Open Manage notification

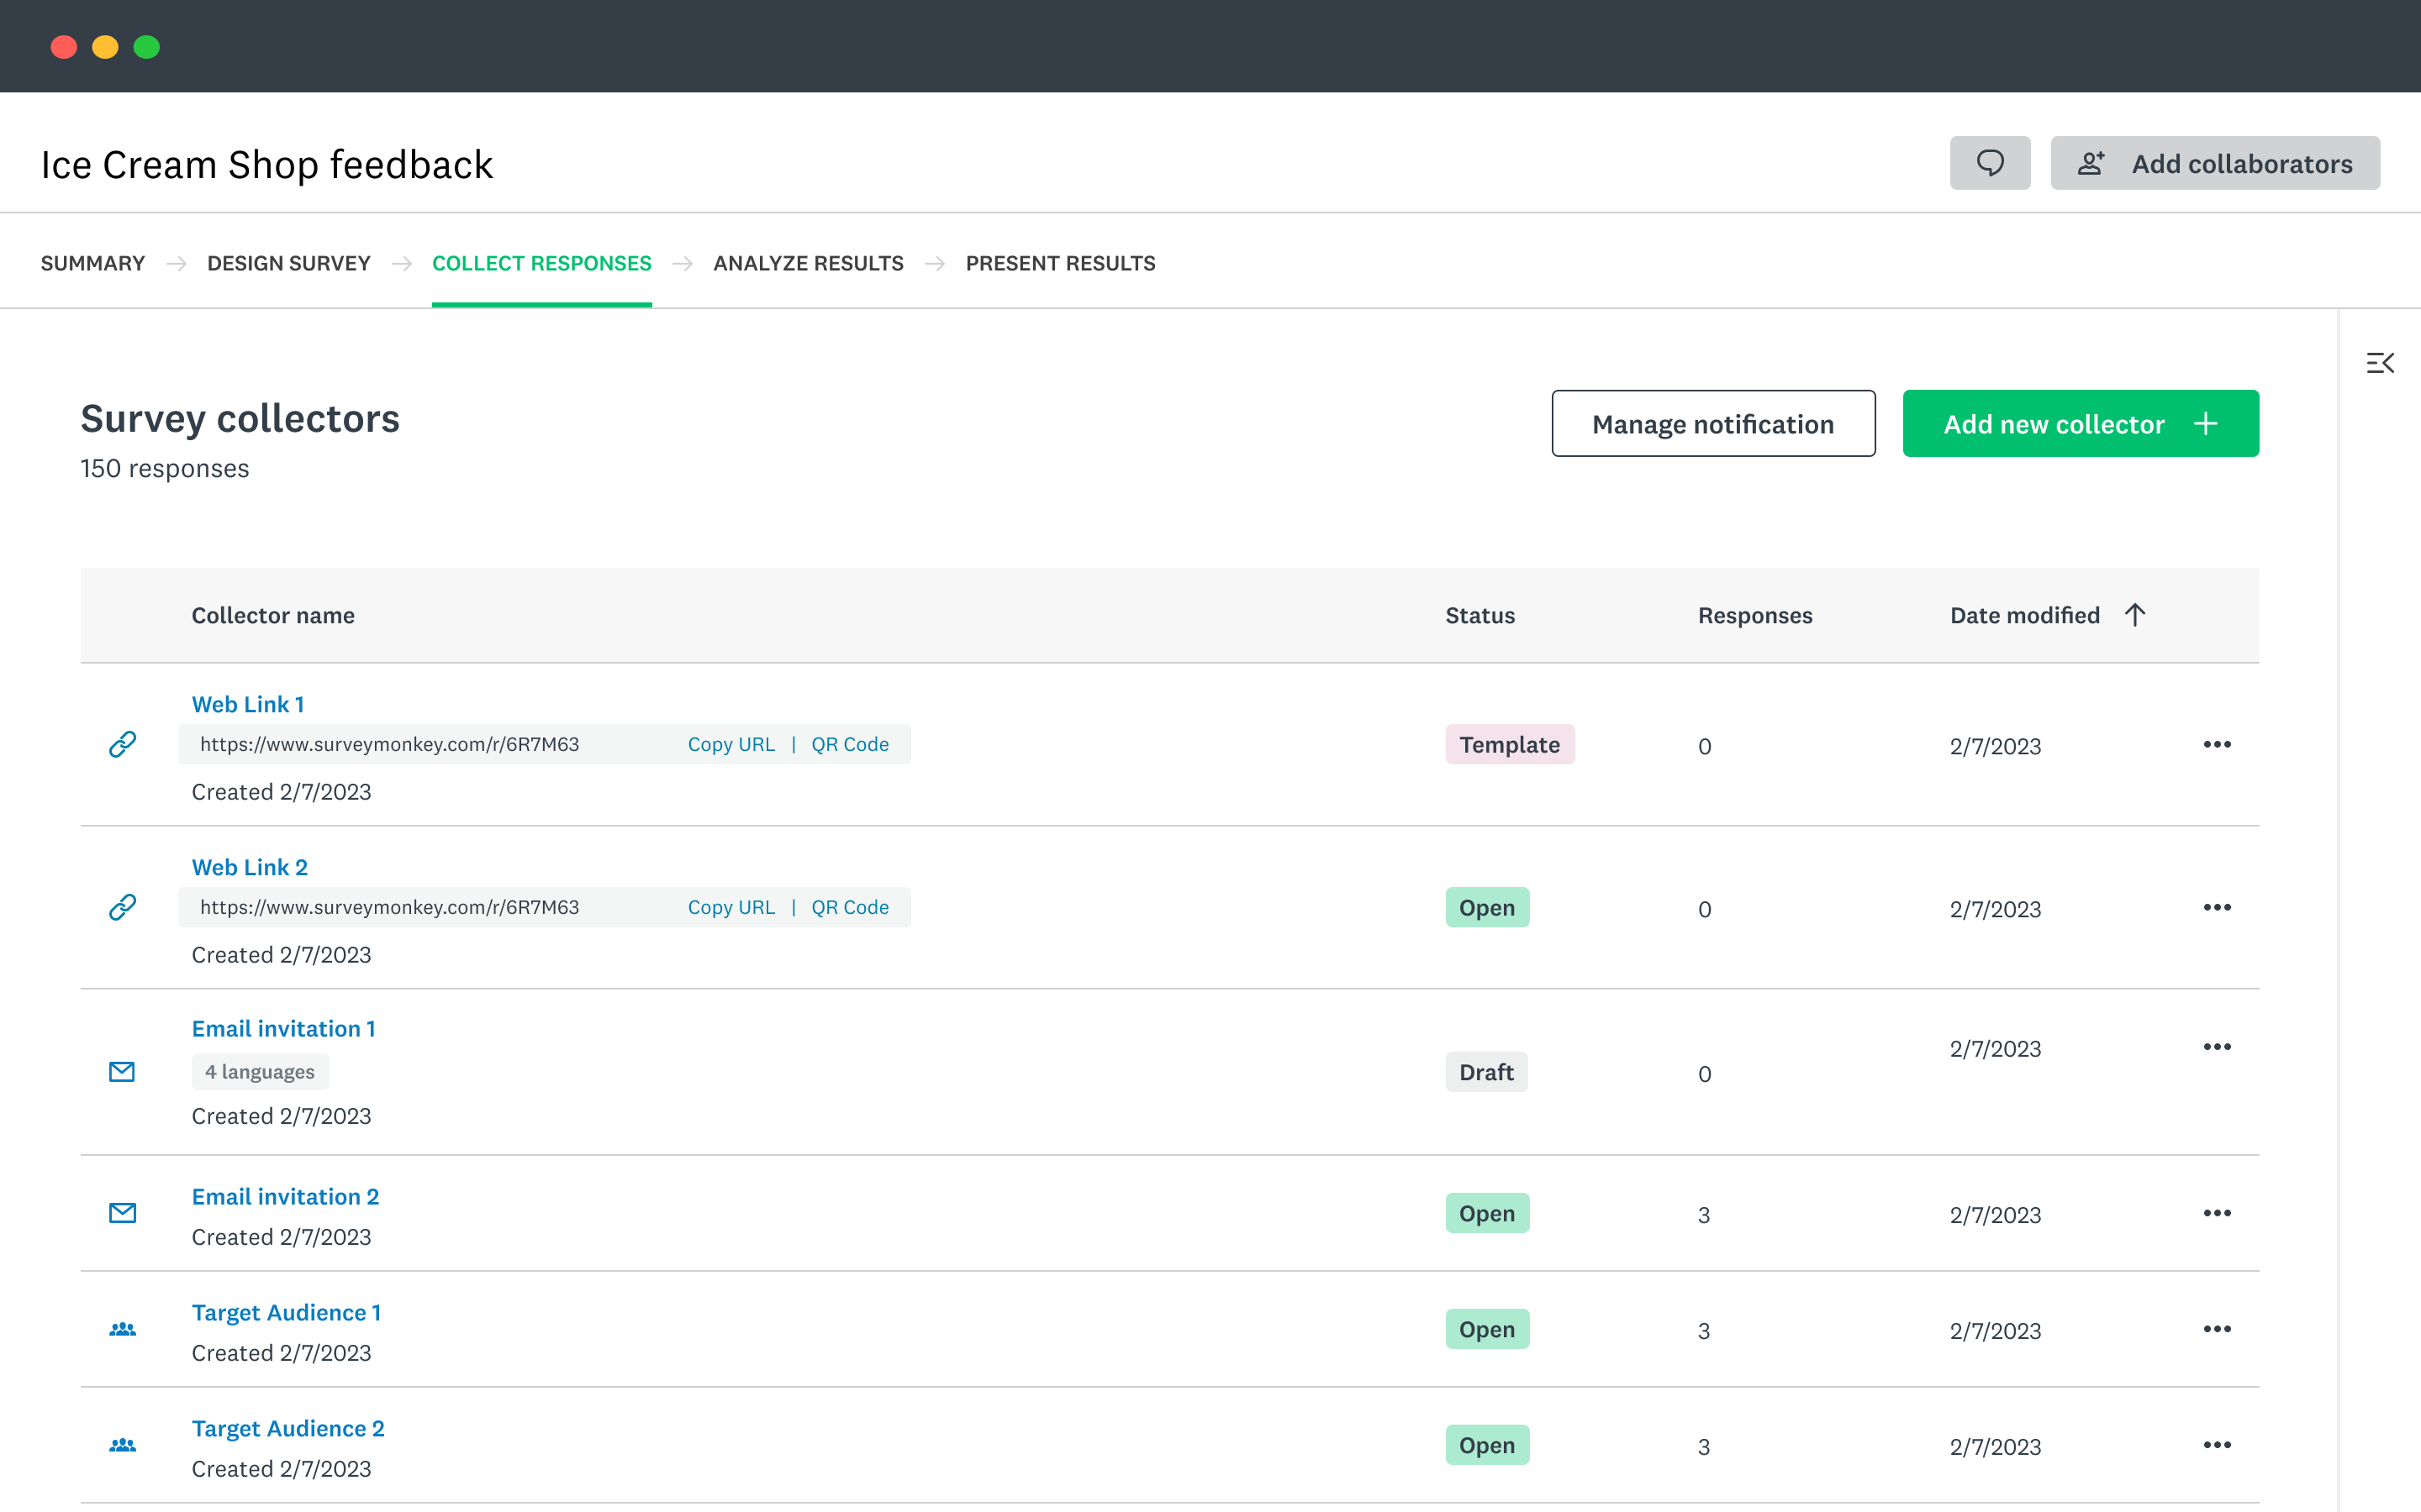pyautogui.click(x=1712, y=424)
